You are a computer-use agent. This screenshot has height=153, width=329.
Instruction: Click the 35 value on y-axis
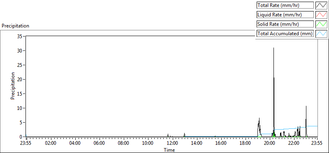[20, 36]
